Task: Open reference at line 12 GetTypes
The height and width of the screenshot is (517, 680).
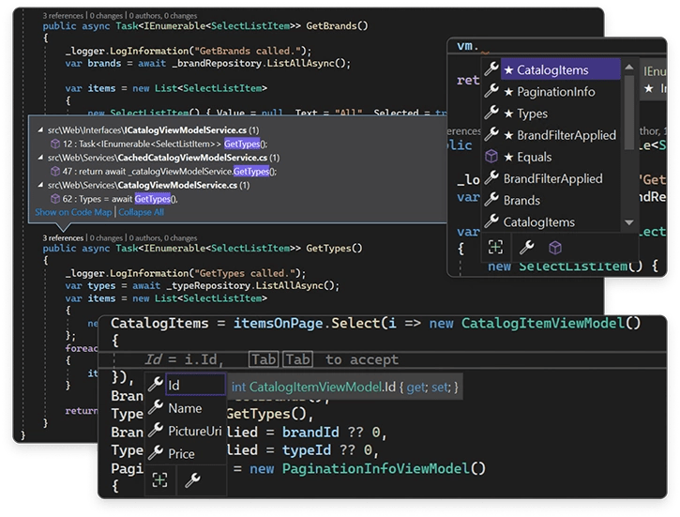Action: (x=165, y=144)
